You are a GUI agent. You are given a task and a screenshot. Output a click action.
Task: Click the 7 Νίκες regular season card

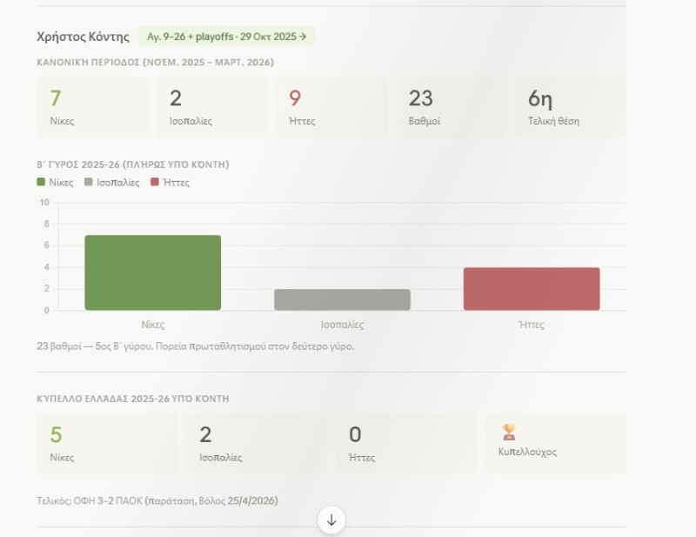(x=92, y=107)
